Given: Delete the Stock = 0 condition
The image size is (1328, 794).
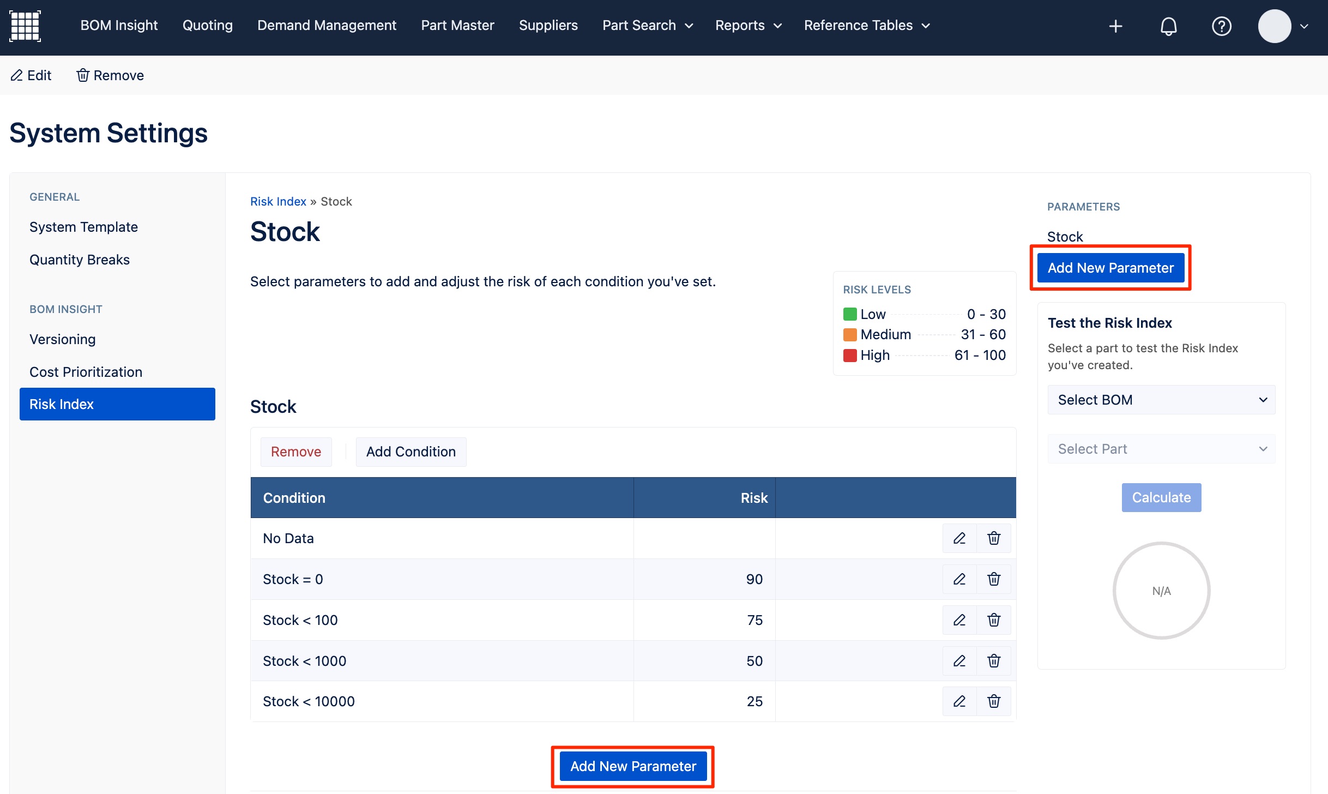Looking at the screenshot, I should [994, 579].
